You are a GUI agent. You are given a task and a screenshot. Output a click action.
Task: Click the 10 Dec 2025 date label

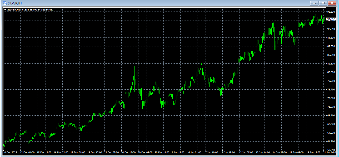[10, 152]
